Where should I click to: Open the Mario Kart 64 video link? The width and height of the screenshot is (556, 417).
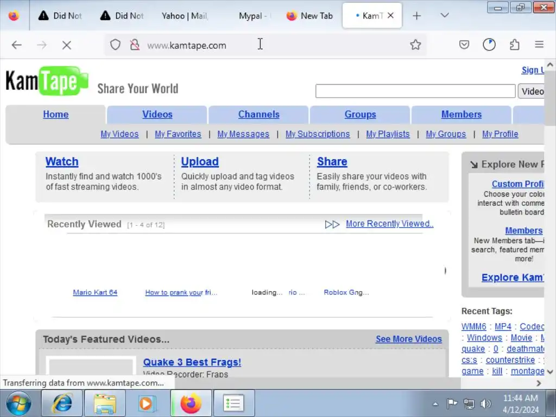click(x=95, y=293)
